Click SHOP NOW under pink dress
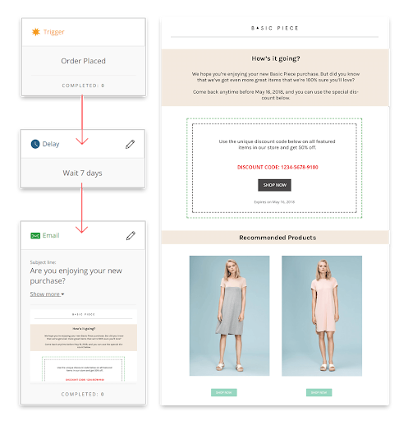 click(319, 392)
